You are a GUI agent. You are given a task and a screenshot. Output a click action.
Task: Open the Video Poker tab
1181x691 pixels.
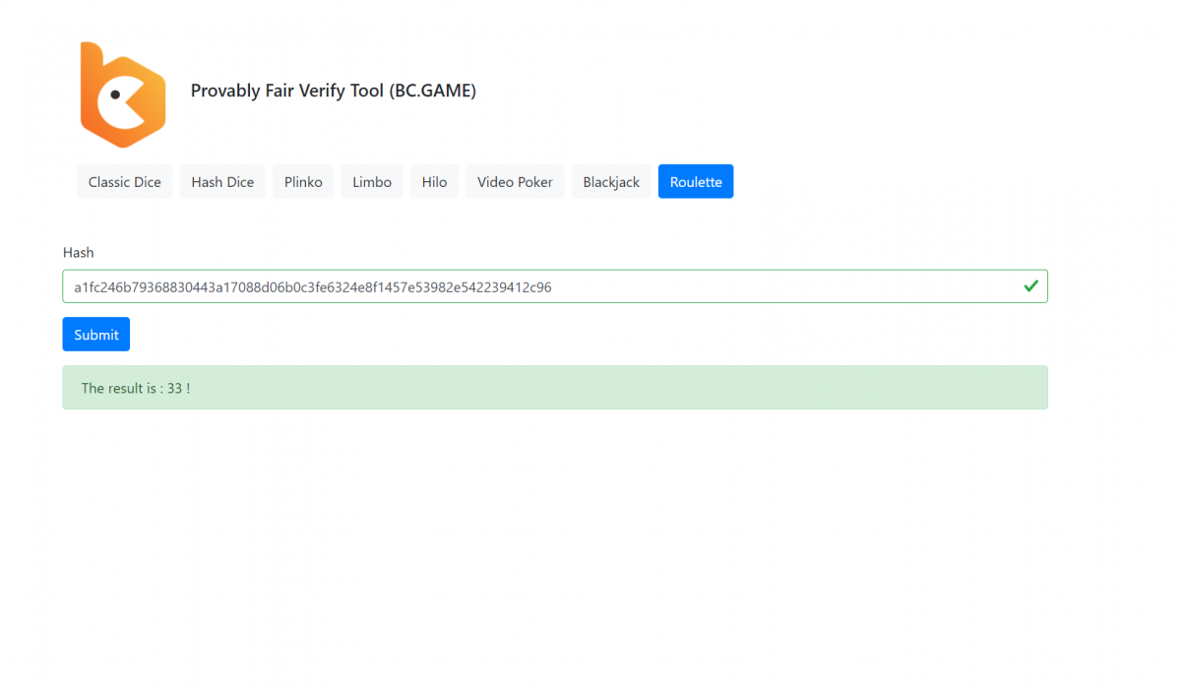point(515,182)
